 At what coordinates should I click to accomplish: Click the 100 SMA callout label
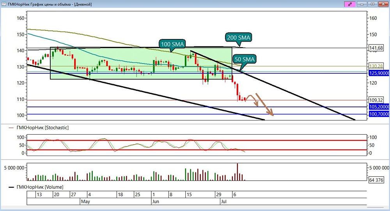[172, 44]
